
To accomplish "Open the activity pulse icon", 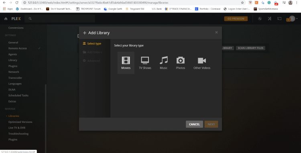I will pos(260,18).
